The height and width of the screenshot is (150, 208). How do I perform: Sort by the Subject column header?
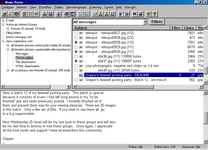[121, 28]
